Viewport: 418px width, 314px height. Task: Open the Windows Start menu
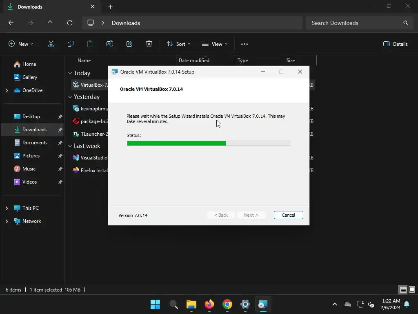155,304
